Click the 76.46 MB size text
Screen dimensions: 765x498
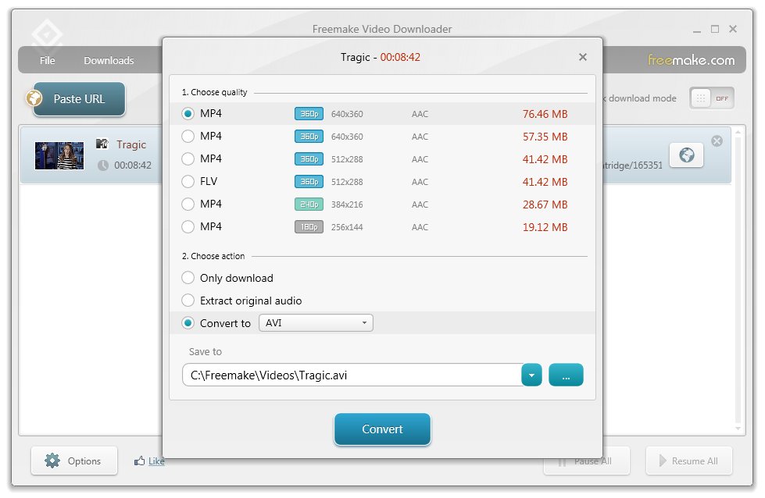[x=545, y=114]
